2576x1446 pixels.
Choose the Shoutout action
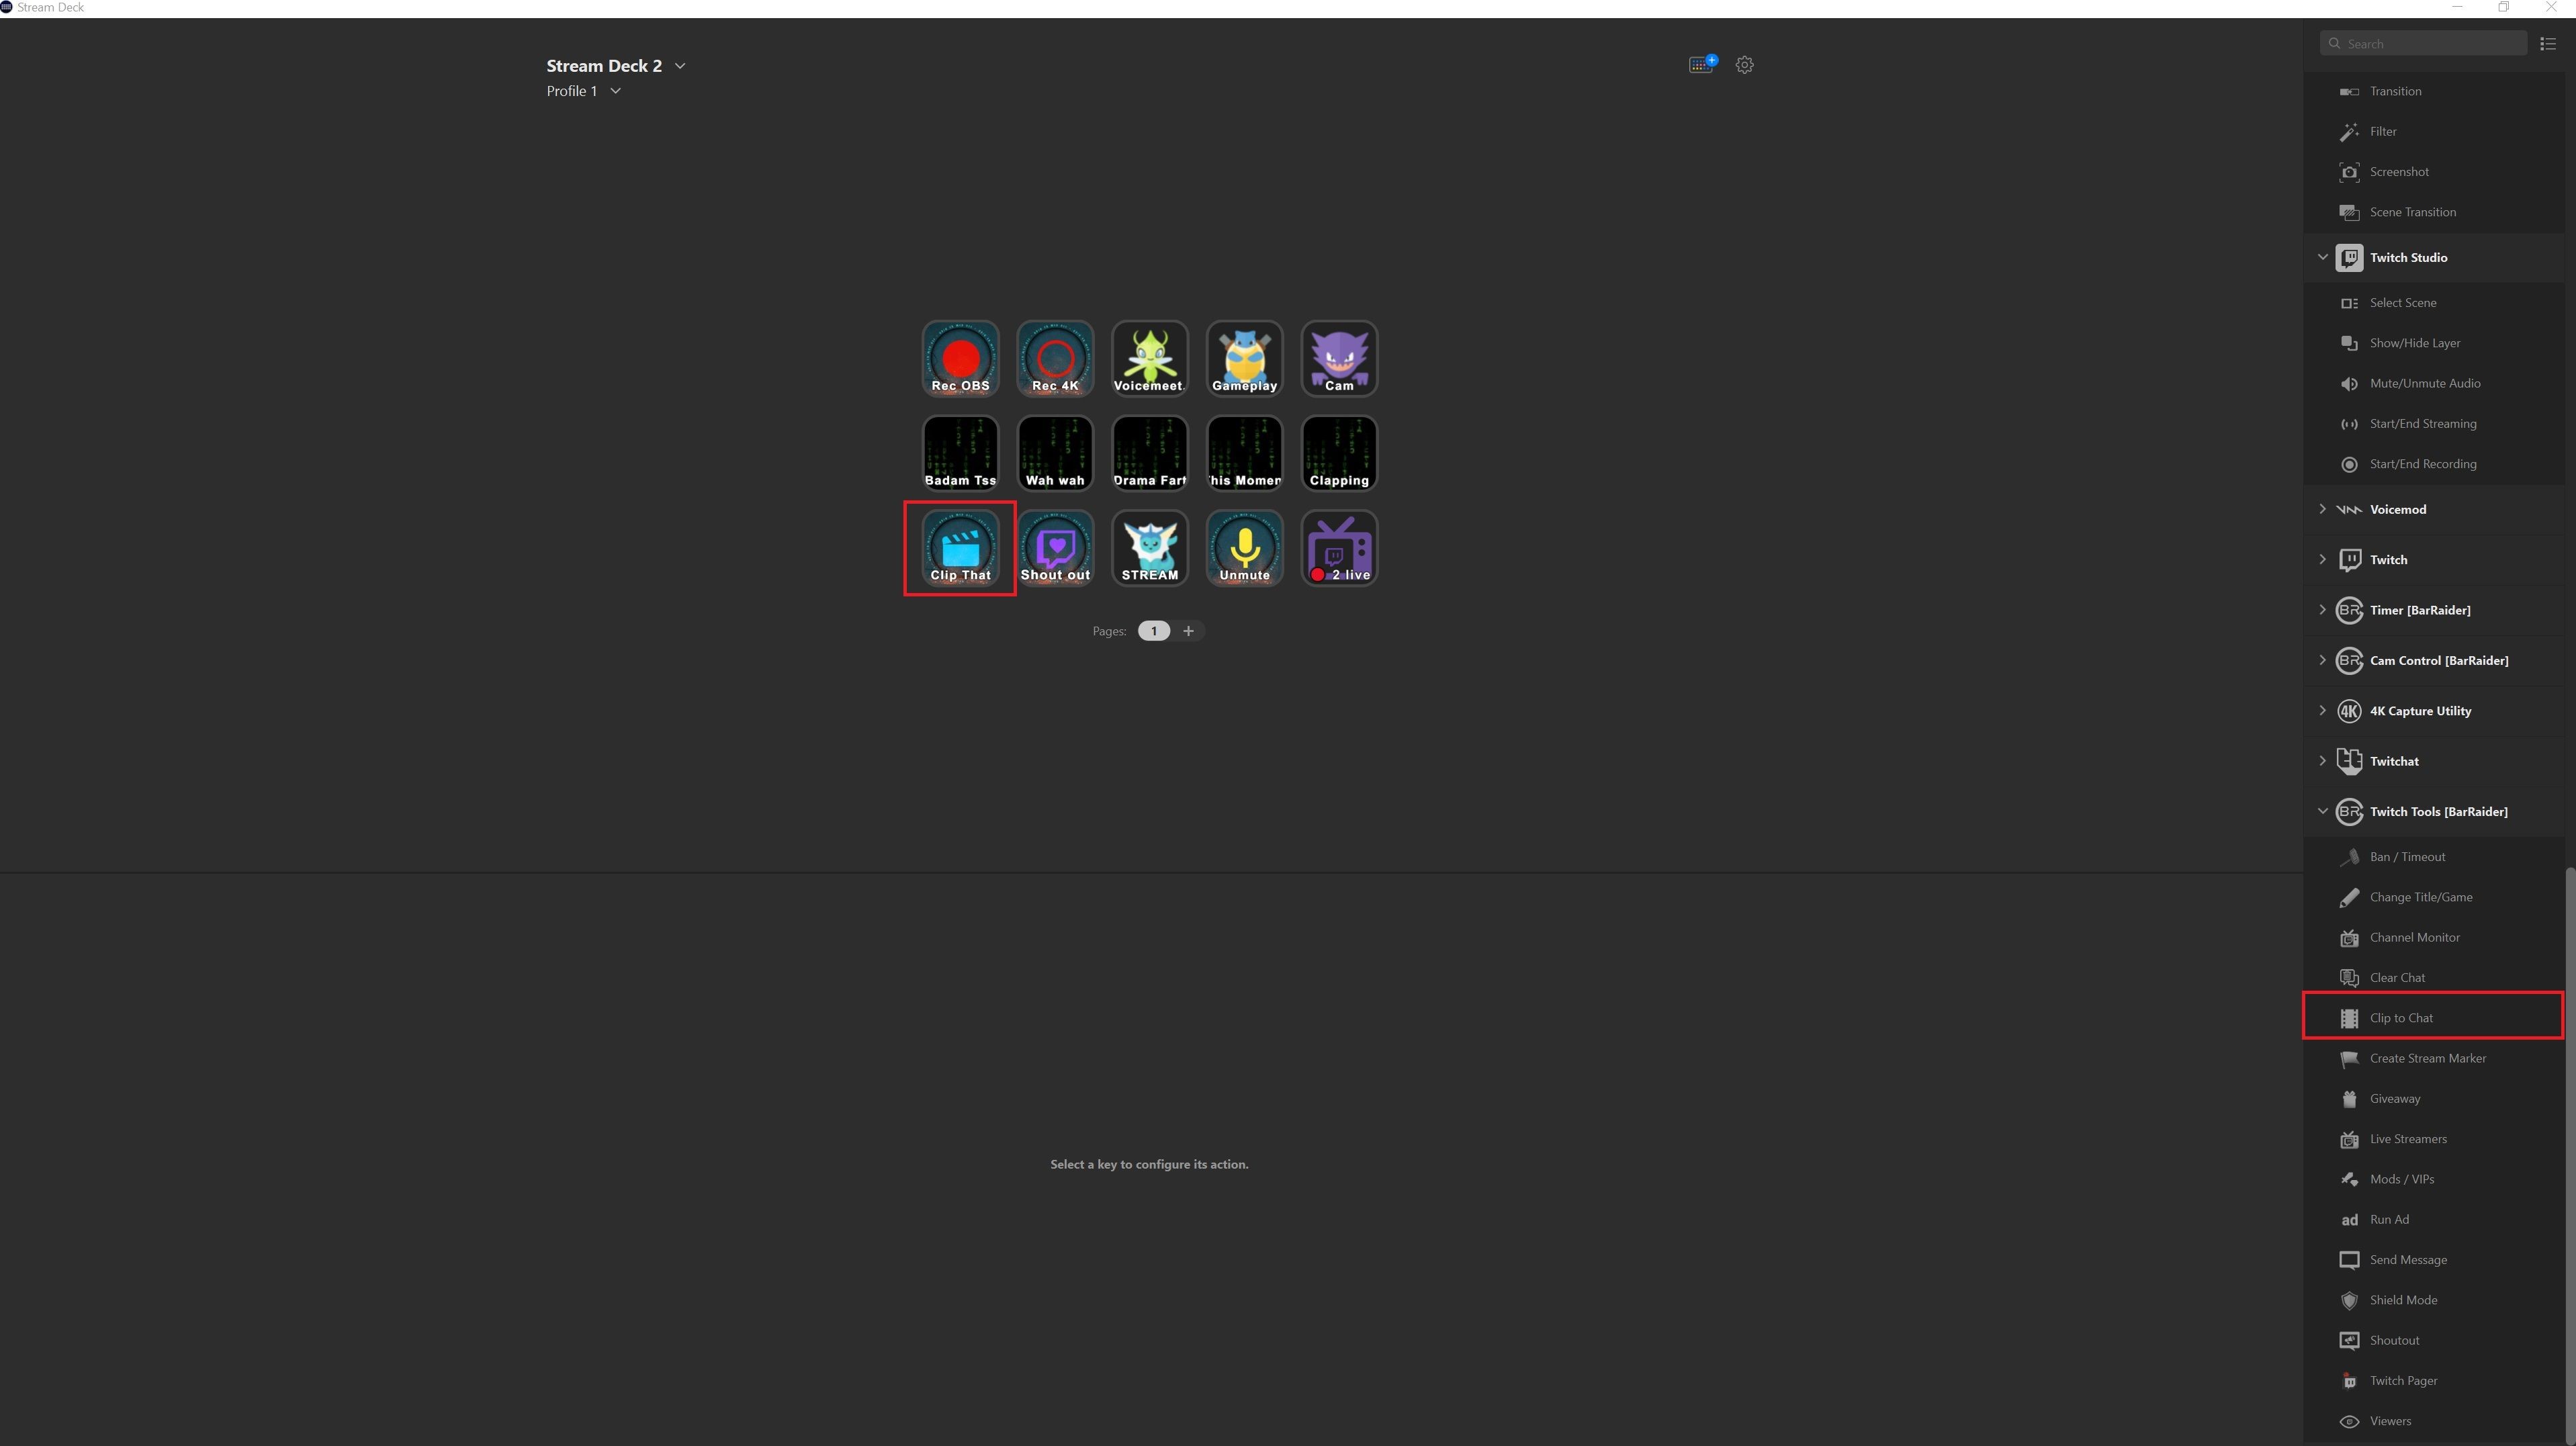[x=2434, y=1341]
